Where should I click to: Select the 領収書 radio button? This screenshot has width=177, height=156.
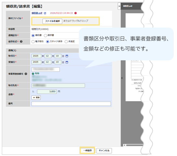click(33, 35)
